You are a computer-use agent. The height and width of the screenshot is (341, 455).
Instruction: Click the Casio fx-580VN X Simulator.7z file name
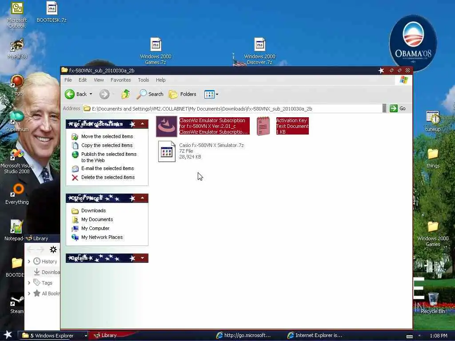click(x=212, y=145)
